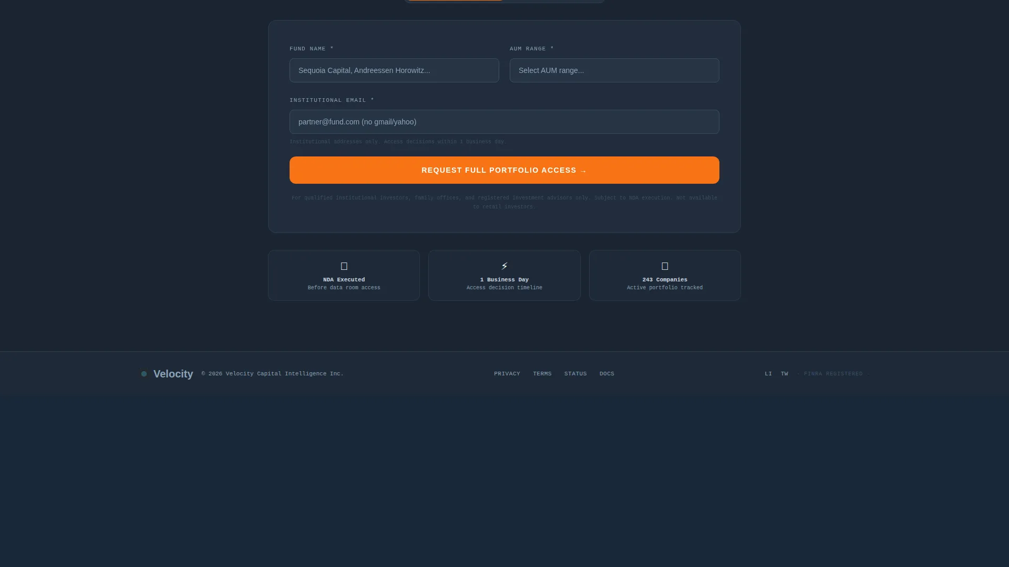
Task: Click the 'FUND NAME *' label
Action: pos(312,49)
